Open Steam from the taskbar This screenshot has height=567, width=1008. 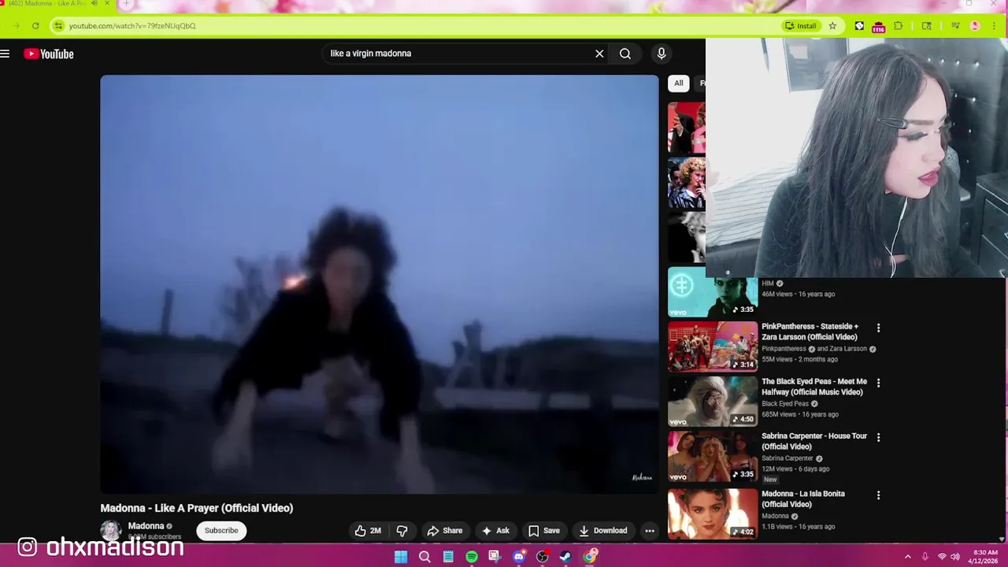566,557
